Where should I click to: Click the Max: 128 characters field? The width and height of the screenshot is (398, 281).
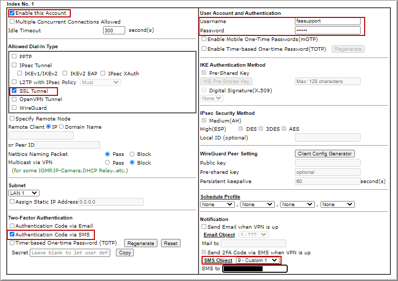coord(328,82)
